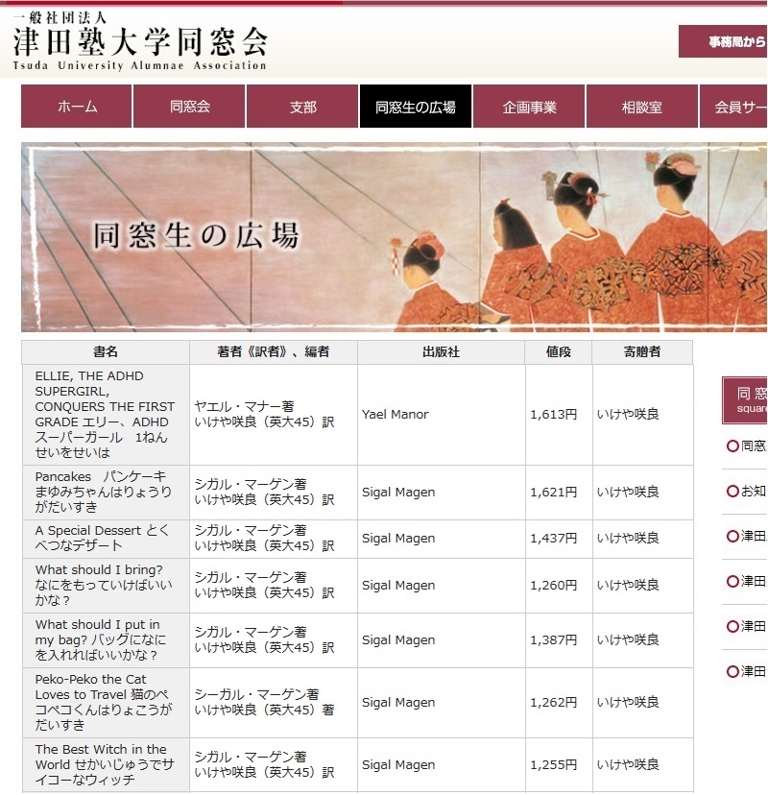
Task: Click the Yael Manor publisher cell
Action: pyautogui.click(x=441, y=415)
